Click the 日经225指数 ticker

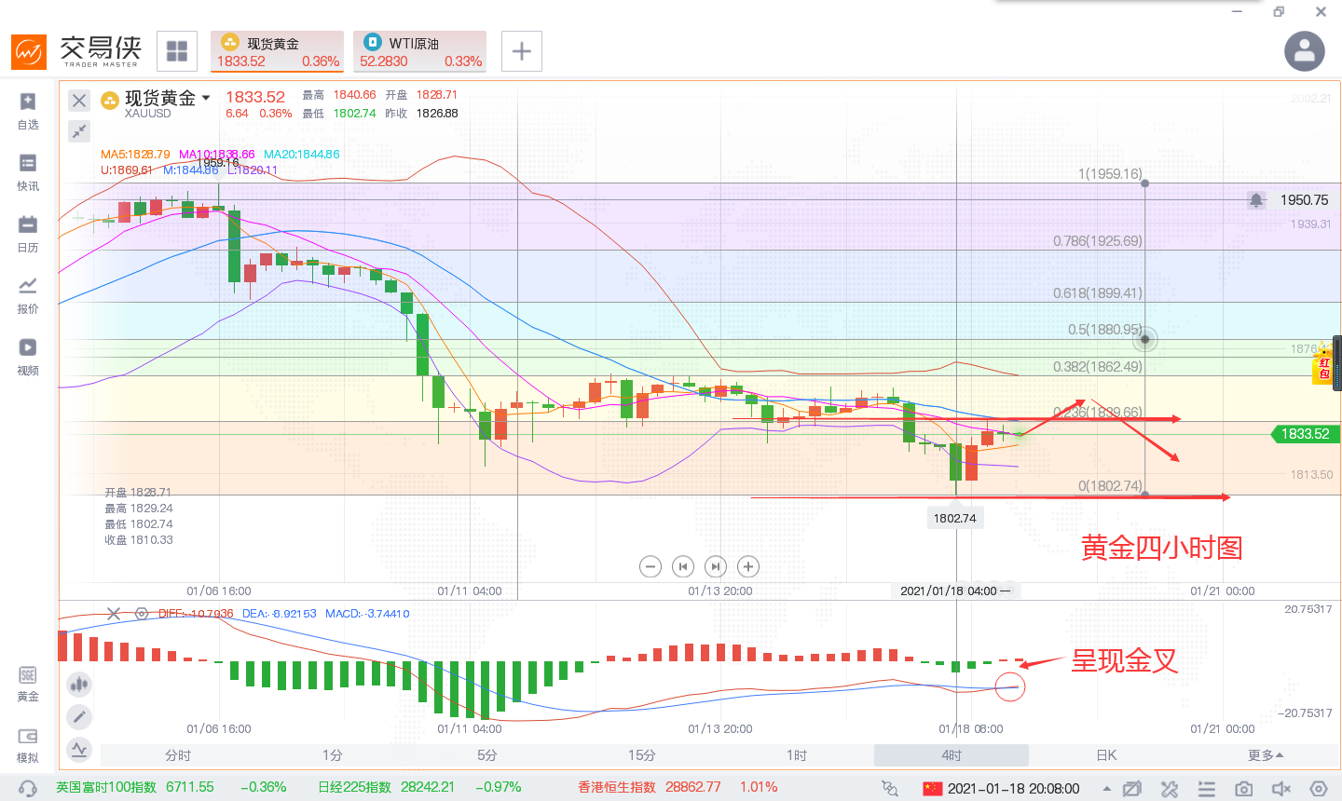(x=419, y=787)
